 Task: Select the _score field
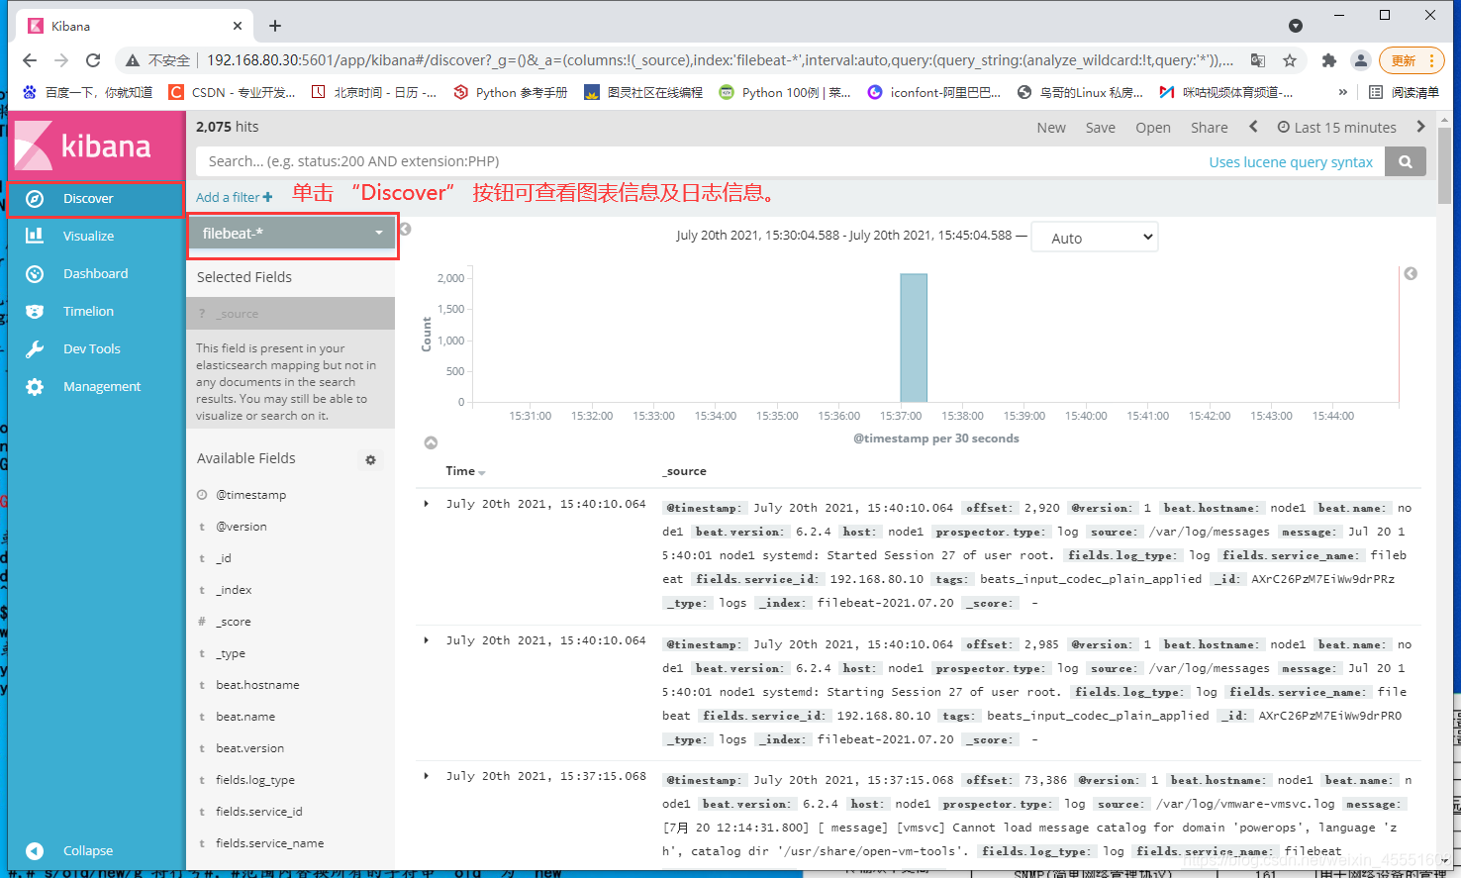[x=234, y=622]
